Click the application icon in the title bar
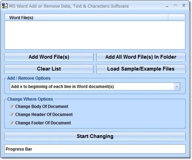Screen dimensions: 192x160 5,6
